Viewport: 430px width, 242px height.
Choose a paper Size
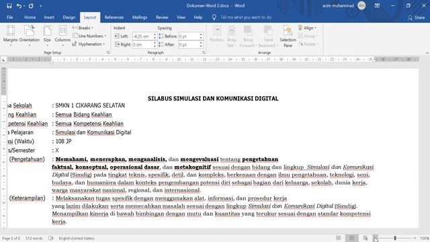click(x=47, y=36)
